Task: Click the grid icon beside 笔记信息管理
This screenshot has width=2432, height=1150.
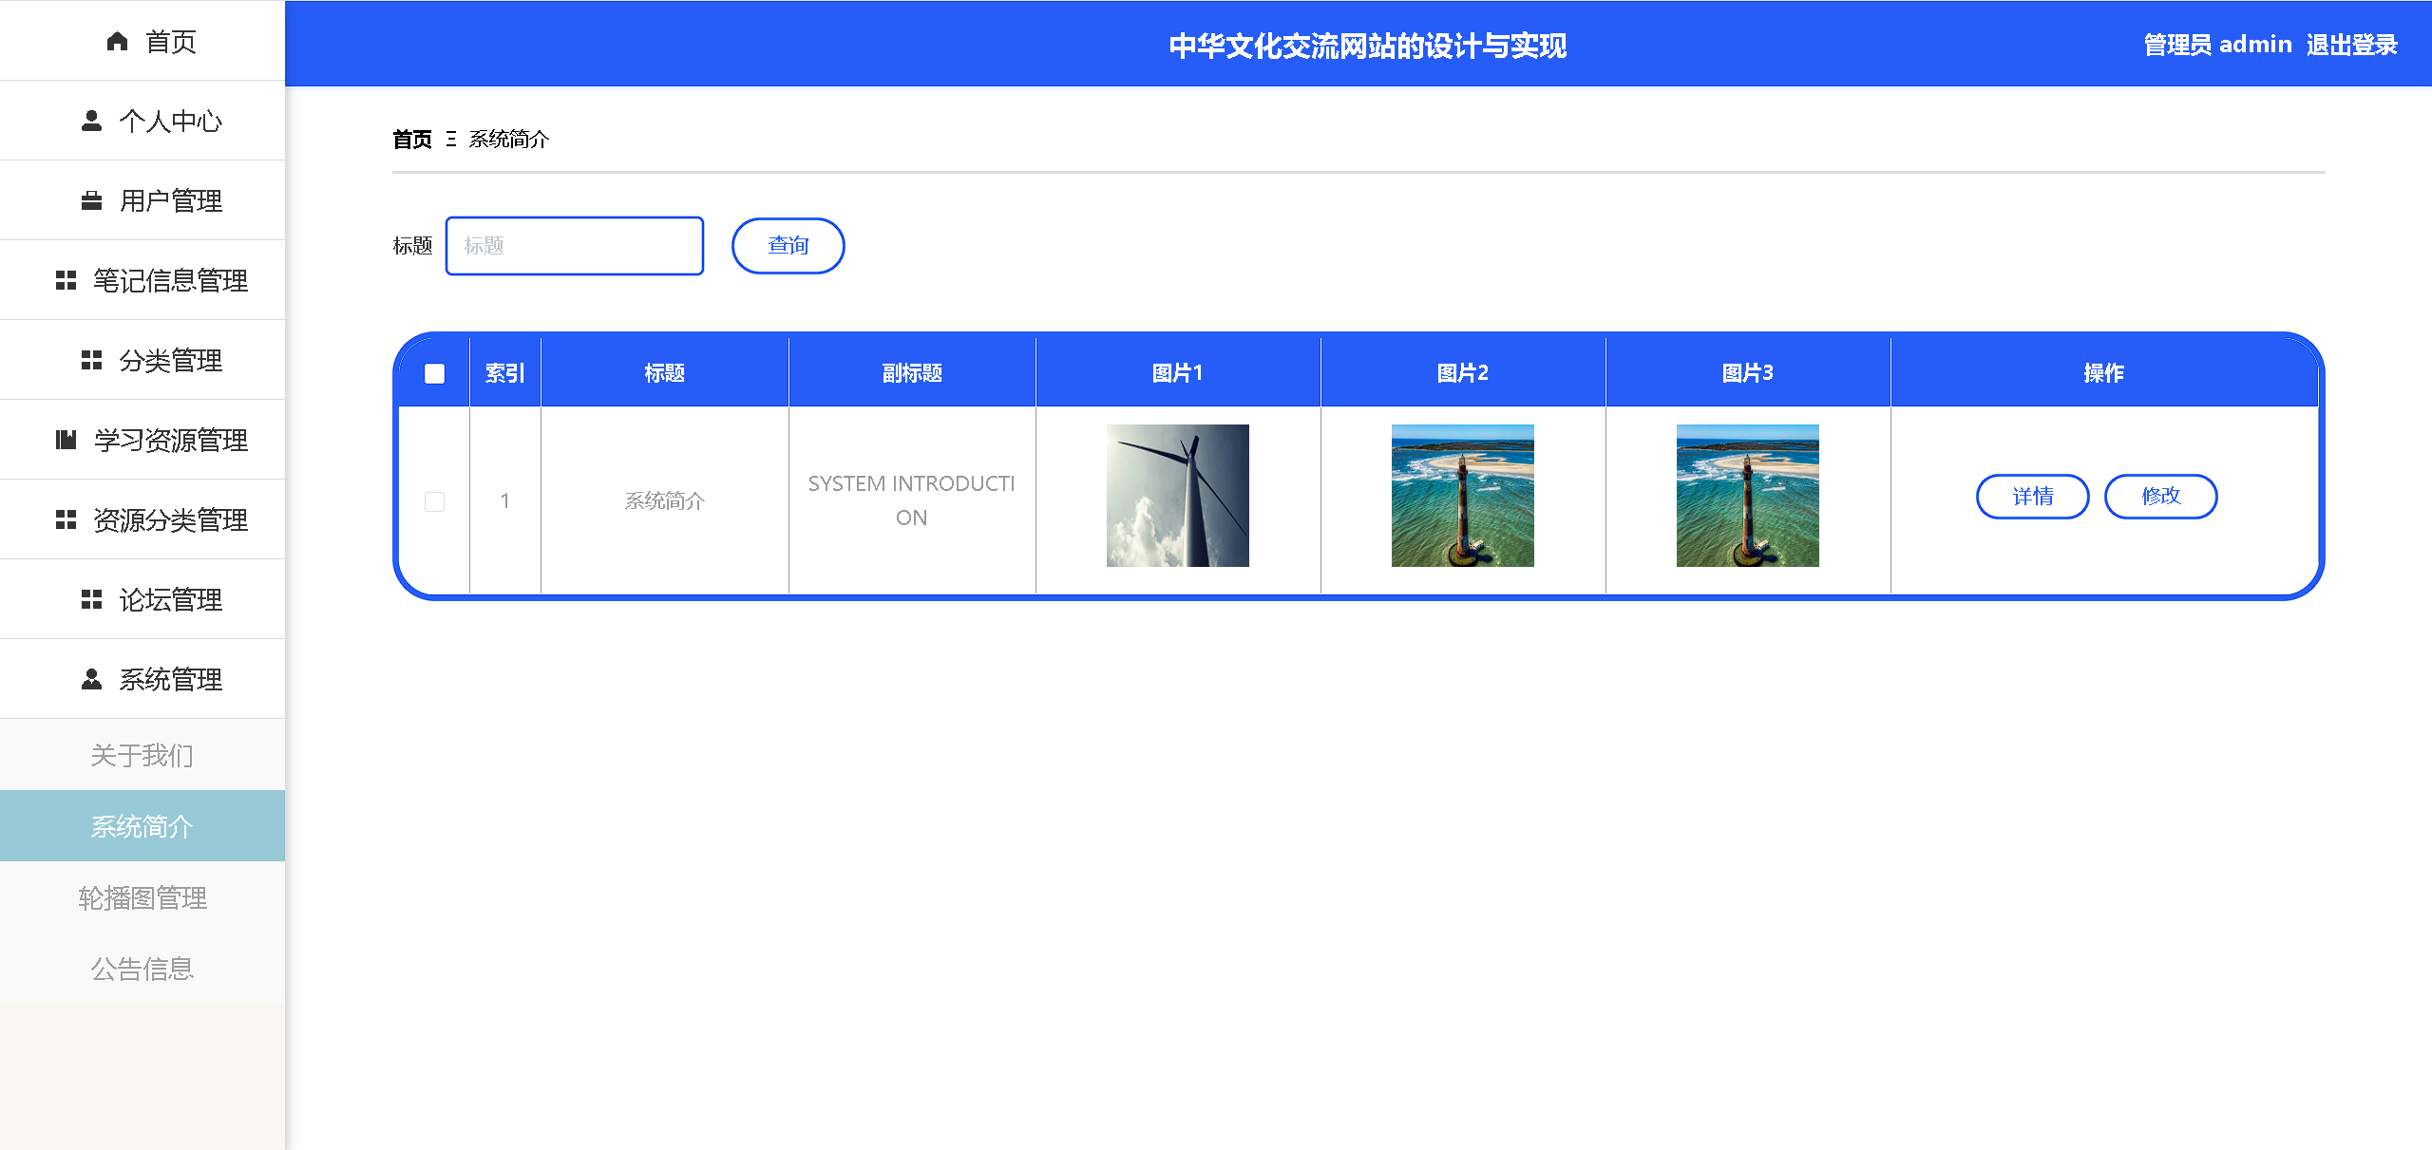Action: pyautogui.click(x=66, y=280)
